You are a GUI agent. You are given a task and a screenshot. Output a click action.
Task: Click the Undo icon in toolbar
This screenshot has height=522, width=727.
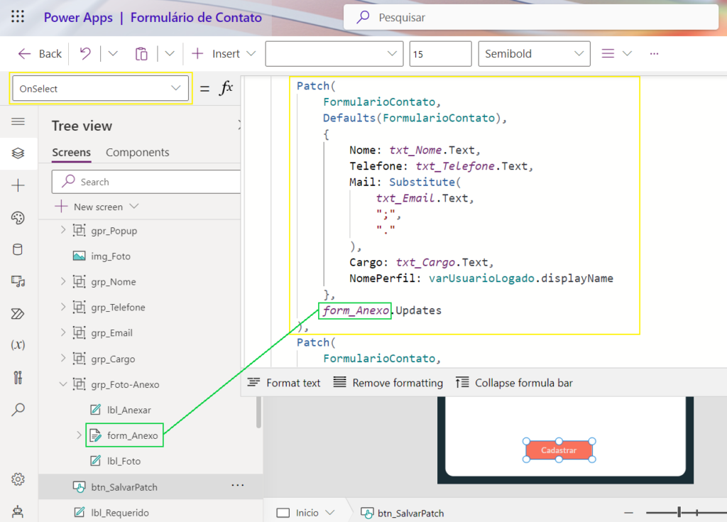(x=85, y=53)
